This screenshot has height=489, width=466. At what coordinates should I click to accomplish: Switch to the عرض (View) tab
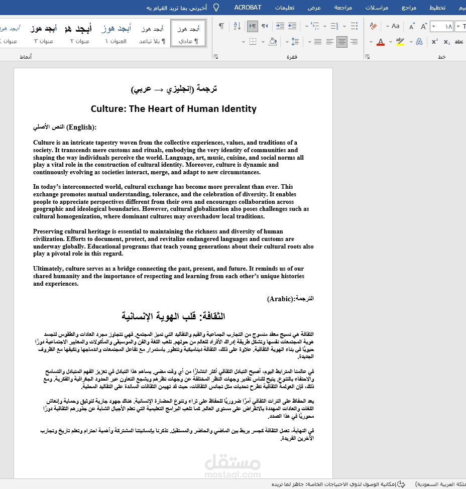314,8
